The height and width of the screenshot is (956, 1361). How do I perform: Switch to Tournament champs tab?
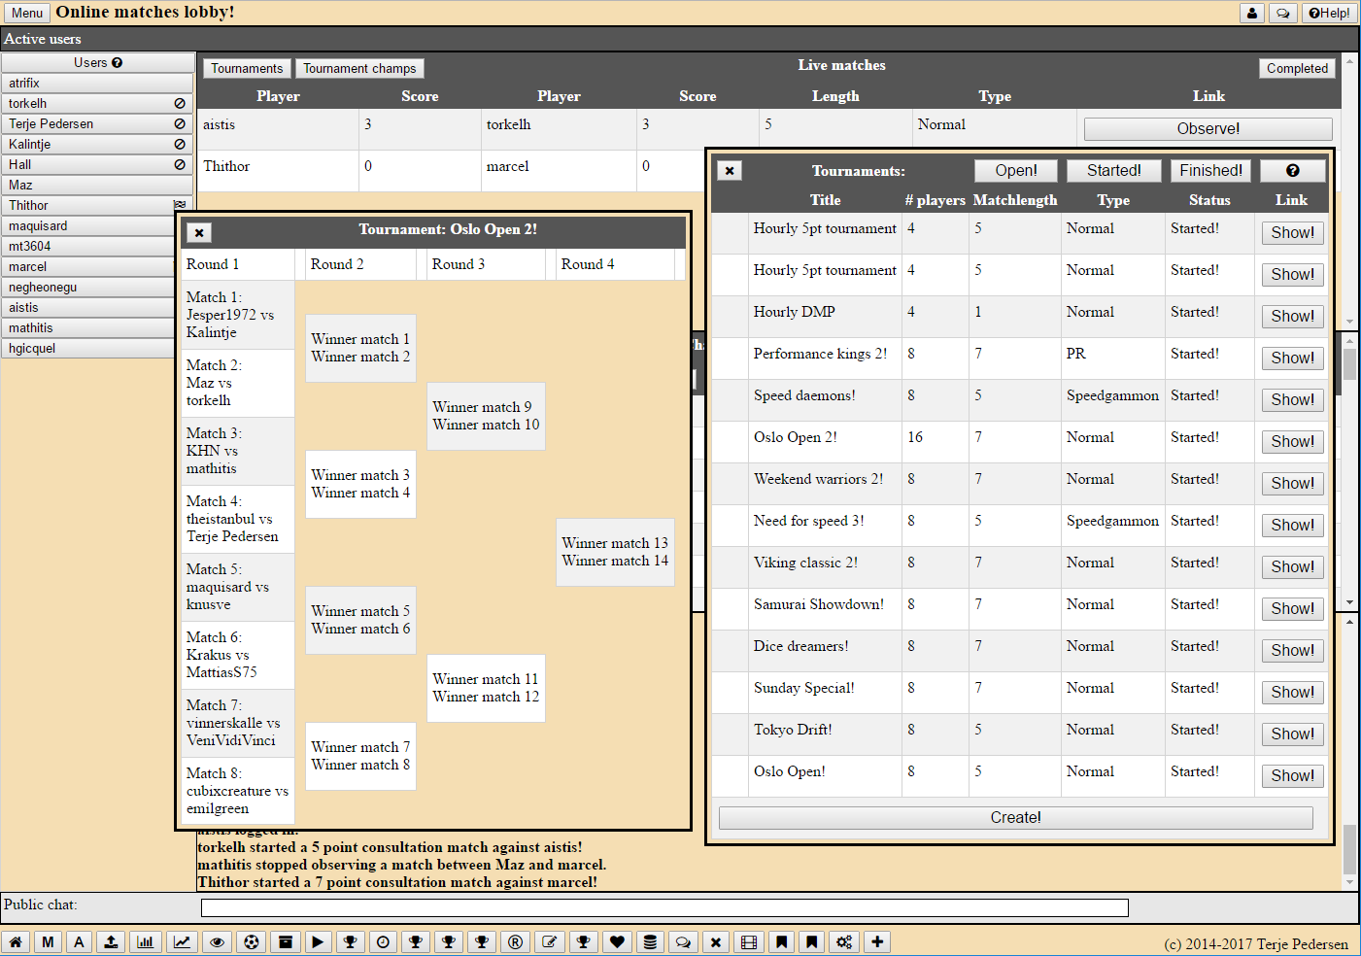359,68
